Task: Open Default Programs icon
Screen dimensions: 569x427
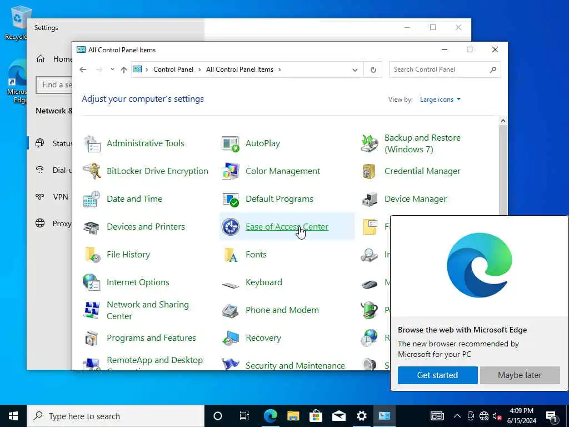Action: pos(231,199)
